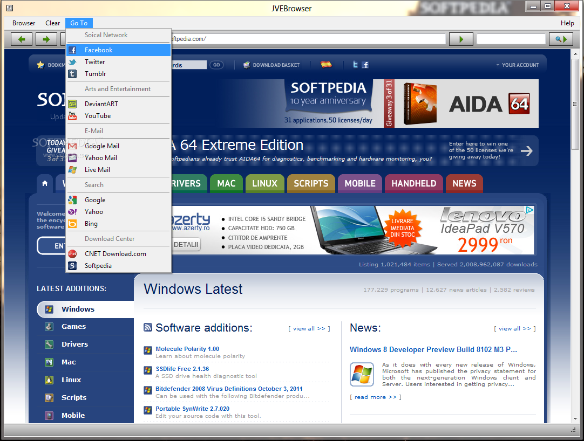Screen dimensions: 584x441
Task: Choose Tumblr from the menu
Action: pyautogui.click(x=118, y=74)
